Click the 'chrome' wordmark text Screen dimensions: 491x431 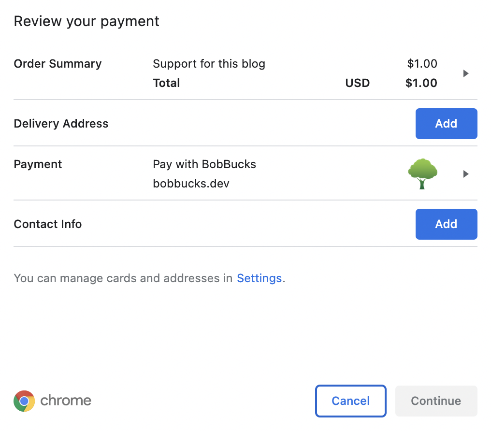point(66,401)
